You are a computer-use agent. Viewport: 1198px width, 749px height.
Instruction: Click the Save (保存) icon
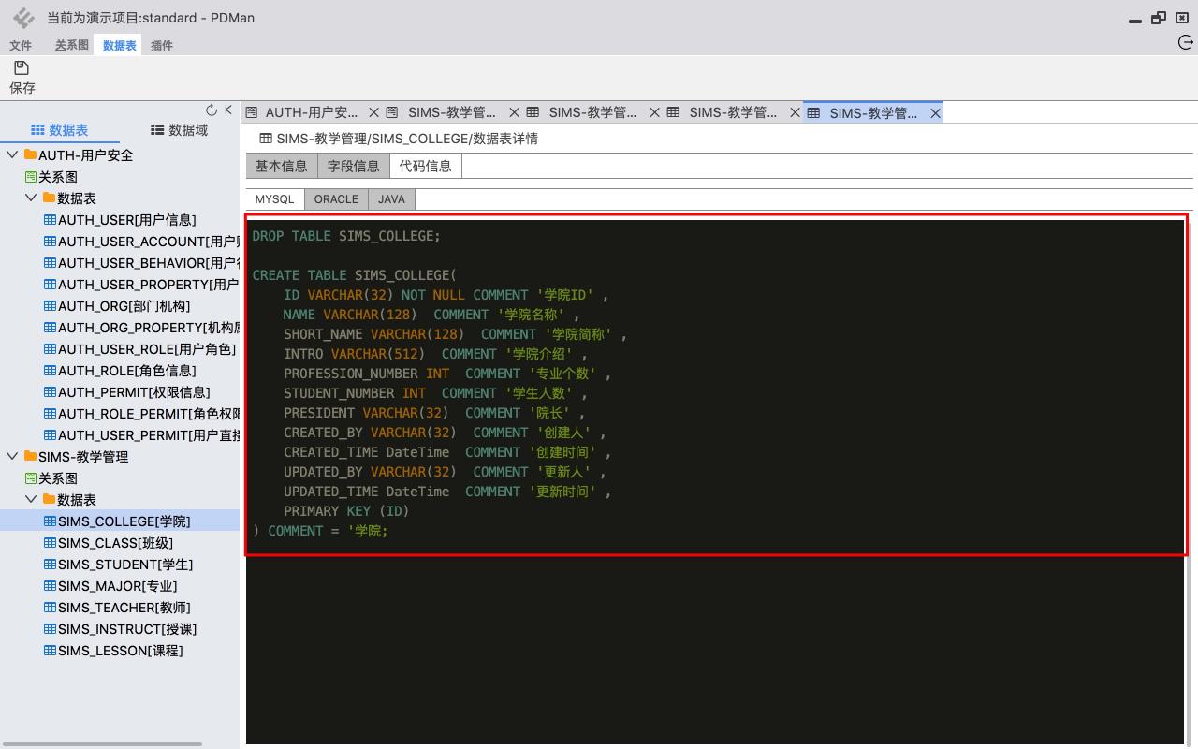click(22, 68)
